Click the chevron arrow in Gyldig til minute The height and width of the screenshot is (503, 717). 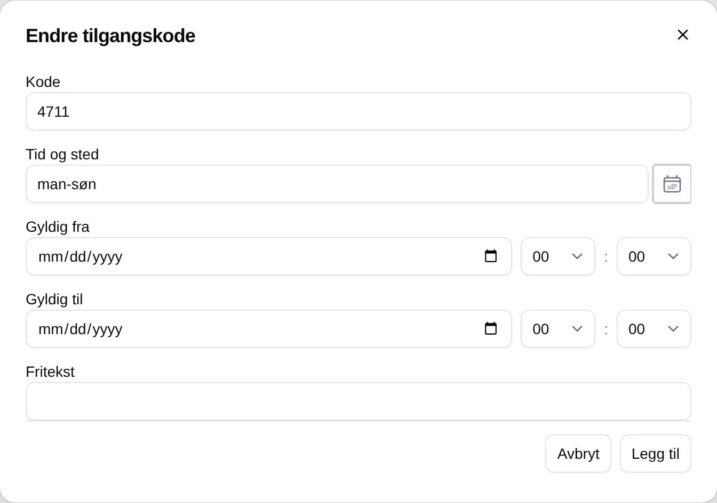[x=673, y=329]
